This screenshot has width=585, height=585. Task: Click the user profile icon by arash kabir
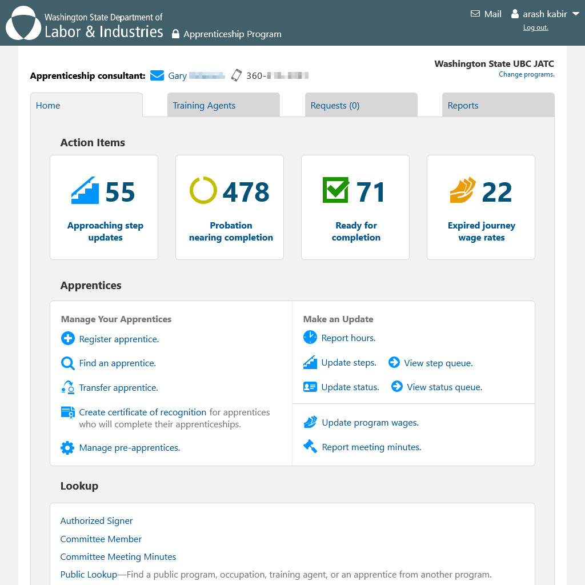tap(515, 14)
